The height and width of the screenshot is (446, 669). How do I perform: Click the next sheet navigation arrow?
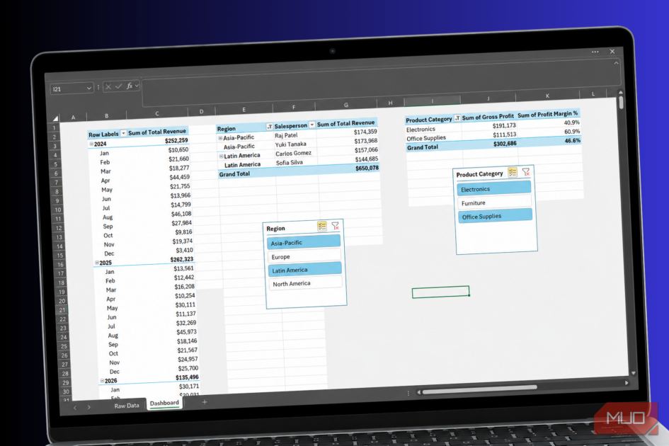click(x=88, y=407)
